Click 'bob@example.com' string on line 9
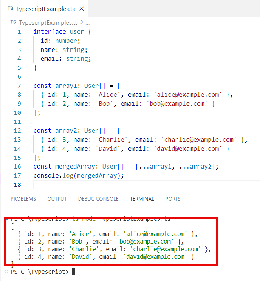 pyautogui.click(x=177, y=104)
